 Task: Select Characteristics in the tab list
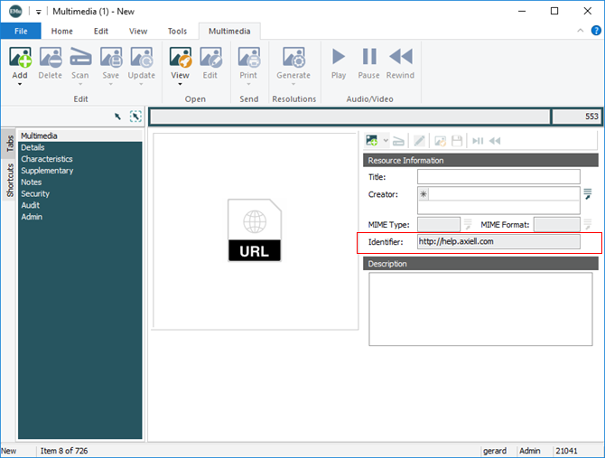(x=47, y=159)
